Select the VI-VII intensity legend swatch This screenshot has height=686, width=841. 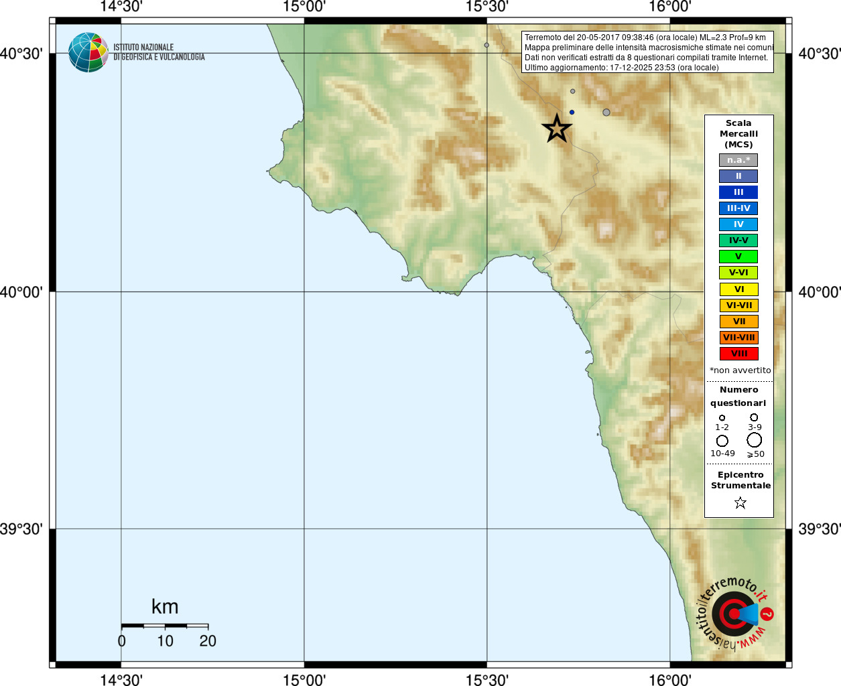[739, 305]
